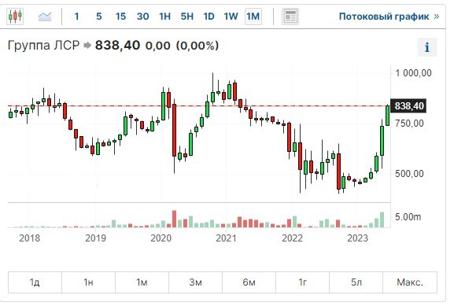Image resolution: width=454 pixels, height=306 pixels.
Task: Select the Макс. time range
Action: coord(410,282)
